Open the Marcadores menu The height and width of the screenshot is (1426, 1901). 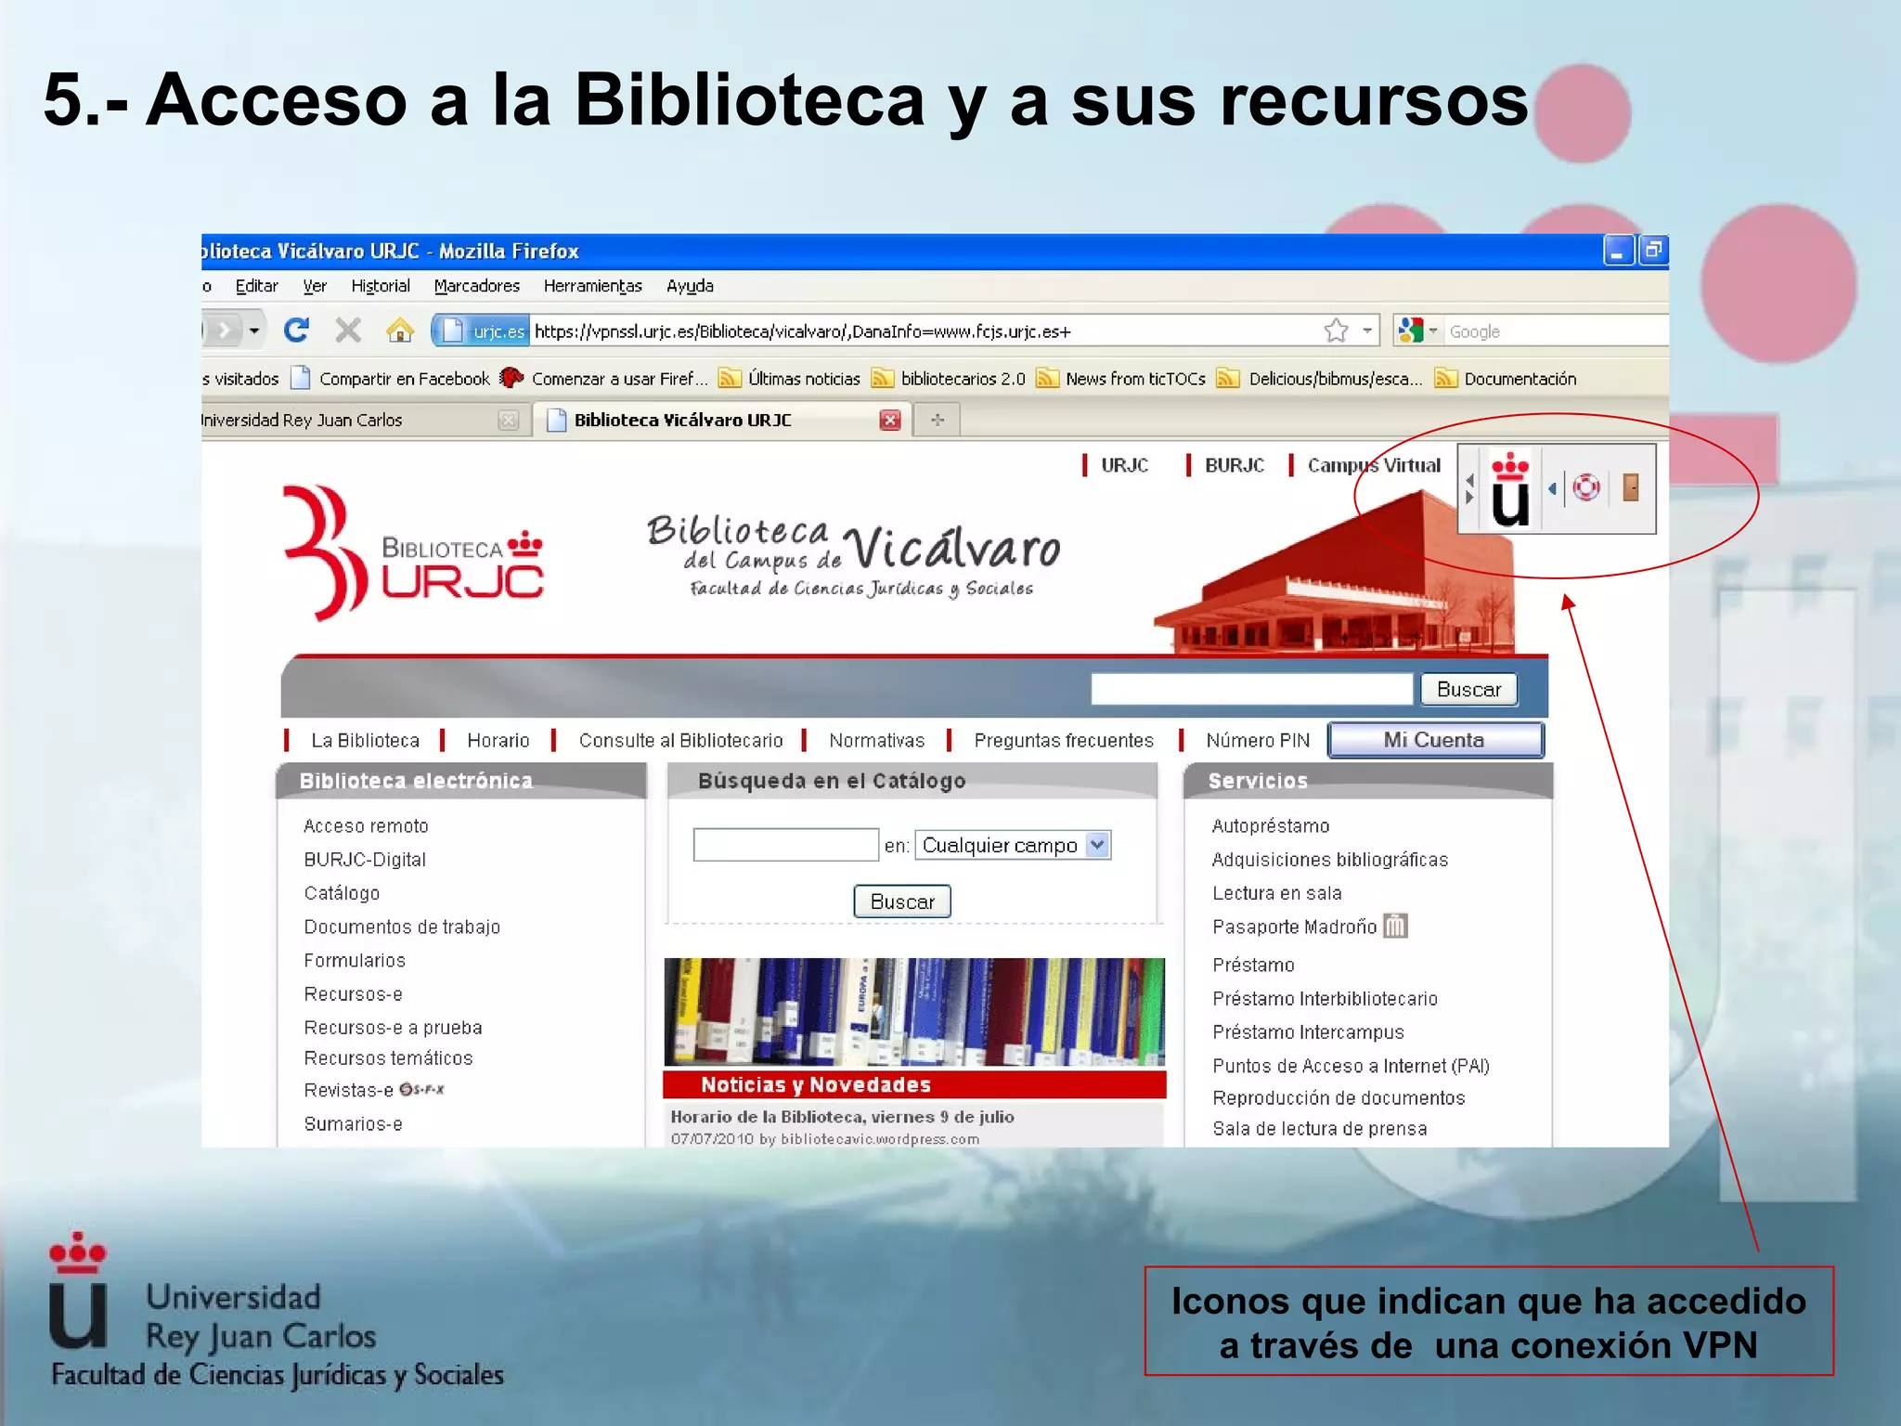[x=477, y=286]
